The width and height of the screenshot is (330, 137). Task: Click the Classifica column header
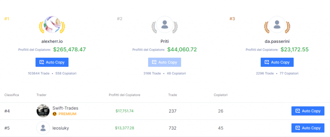tap(12, 95)
